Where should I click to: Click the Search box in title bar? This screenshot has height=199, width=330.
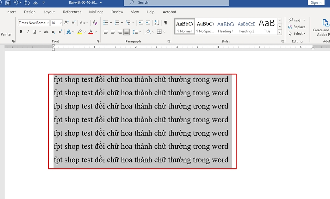pos(177,3)
